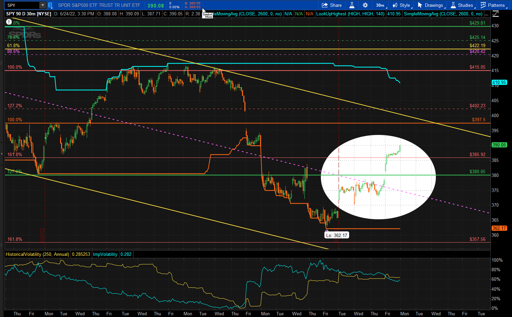Click the 410.95 LookUpHighest value in header
The width and height of the screenshot is (512, 317).
point(394,14)
